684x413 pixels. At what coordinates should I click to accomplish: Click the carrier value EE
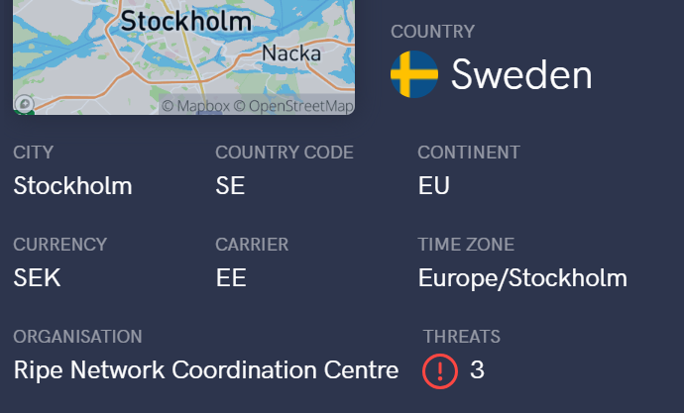click(x=231, y=278)
